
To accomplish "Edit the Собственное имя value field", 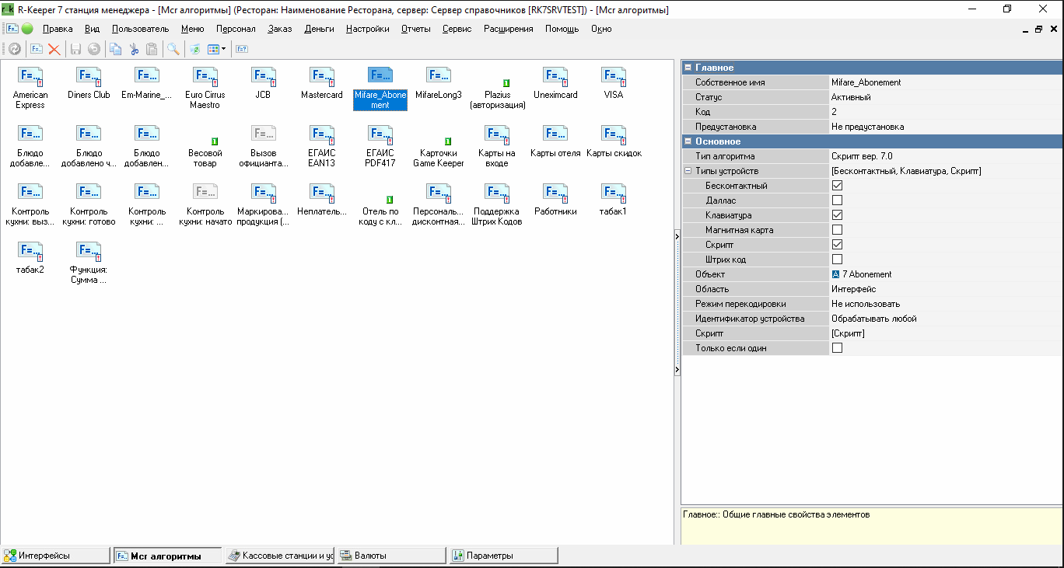I will pyautogui.click(x=946, y=82).
